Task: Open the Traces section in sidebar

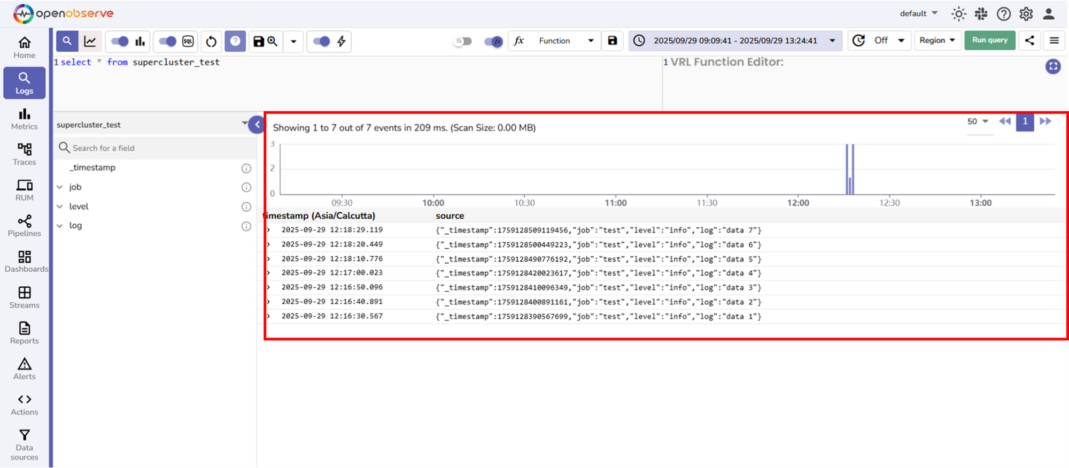Action: click(24, 154)
